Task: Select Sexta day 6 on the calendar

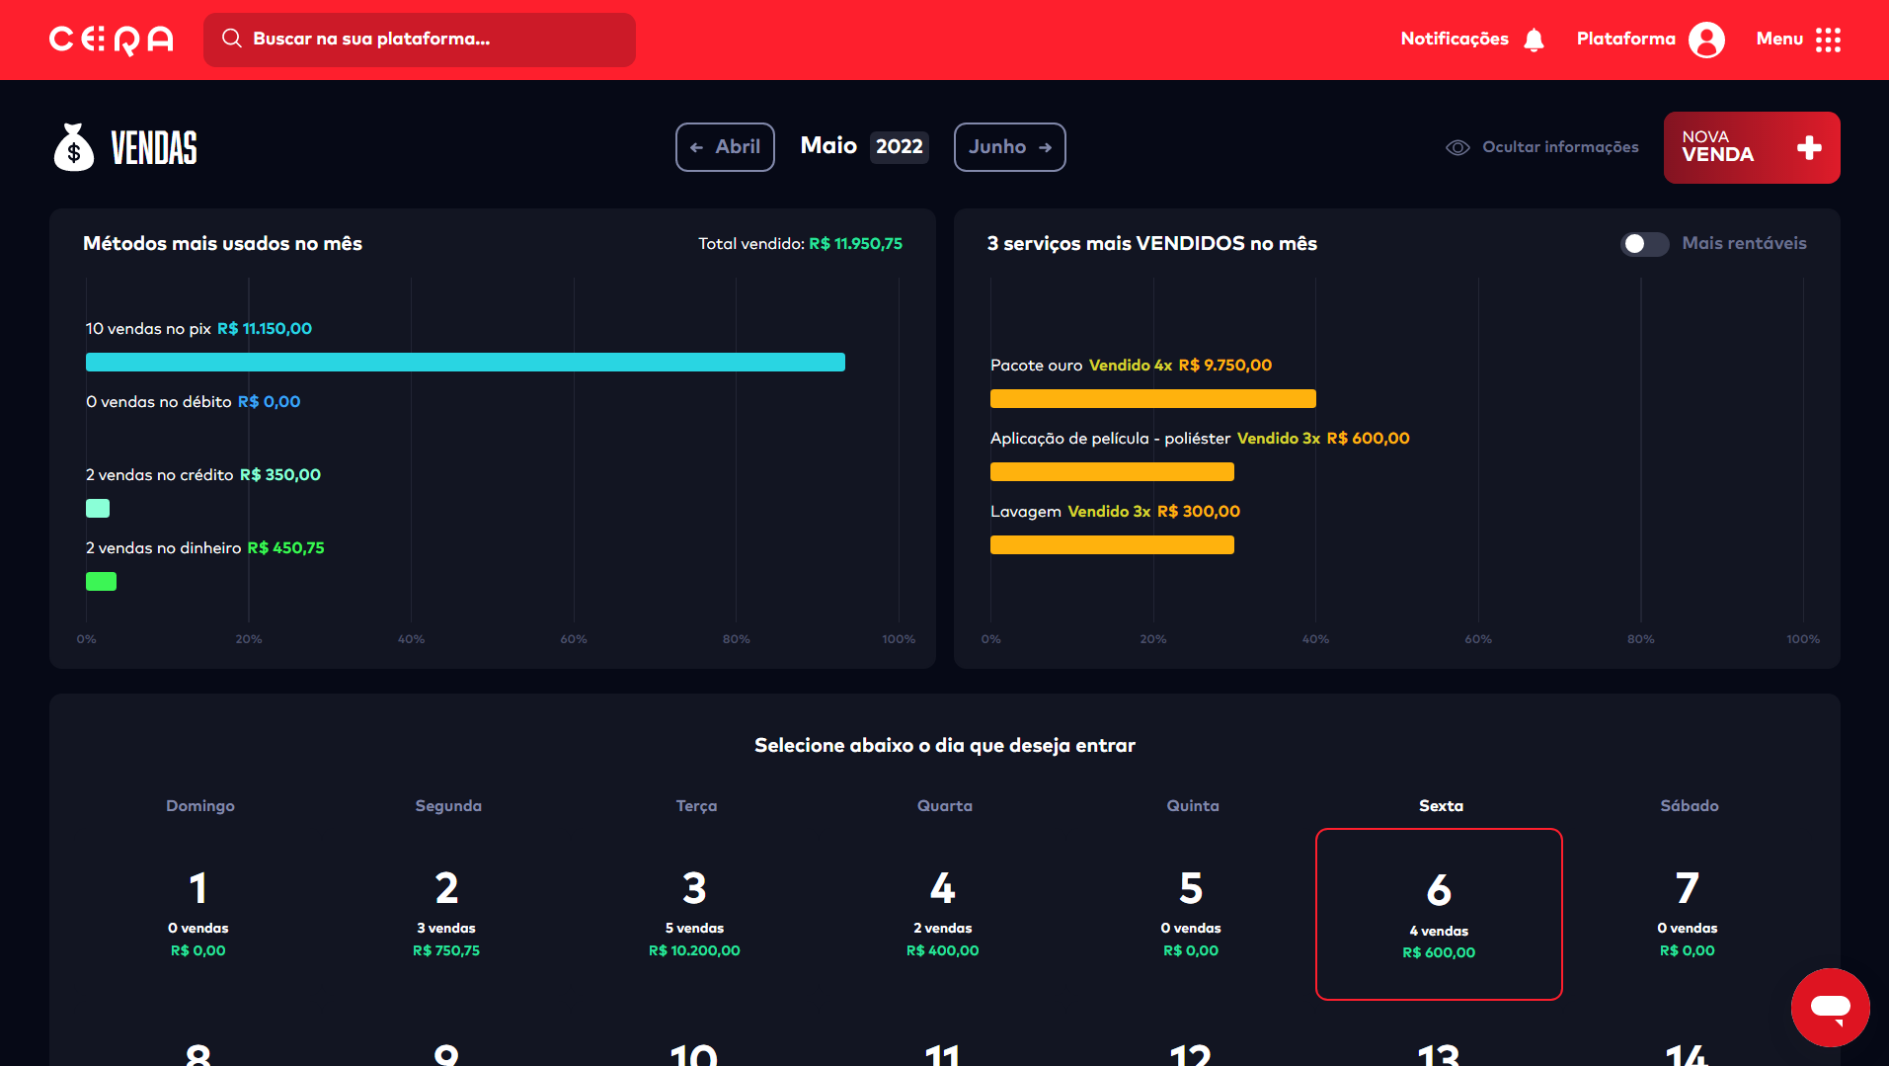Action: [x=1439, y=914]
